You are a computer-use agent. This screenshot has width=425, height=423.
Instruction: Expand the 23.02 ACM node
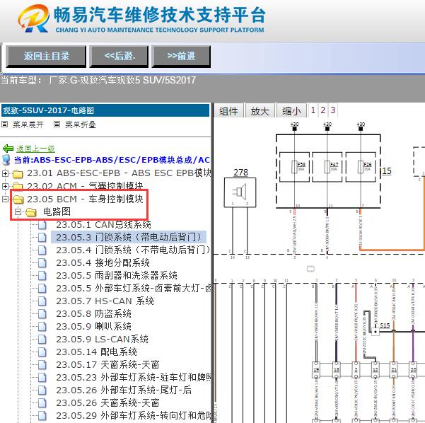click(5, 186)
